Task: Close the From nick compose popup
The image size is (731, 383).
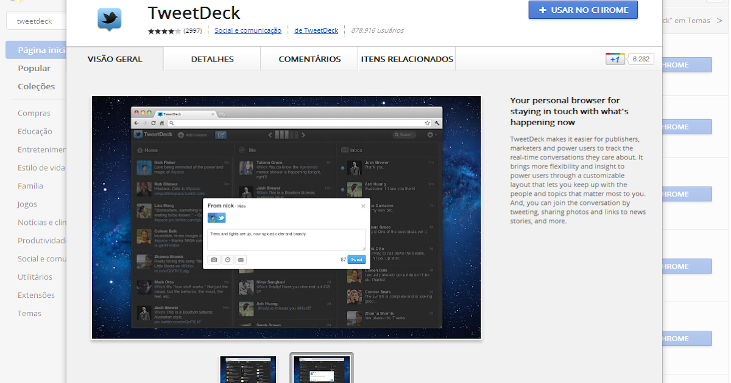Action: pyautogui.click(x=364, y=206)
